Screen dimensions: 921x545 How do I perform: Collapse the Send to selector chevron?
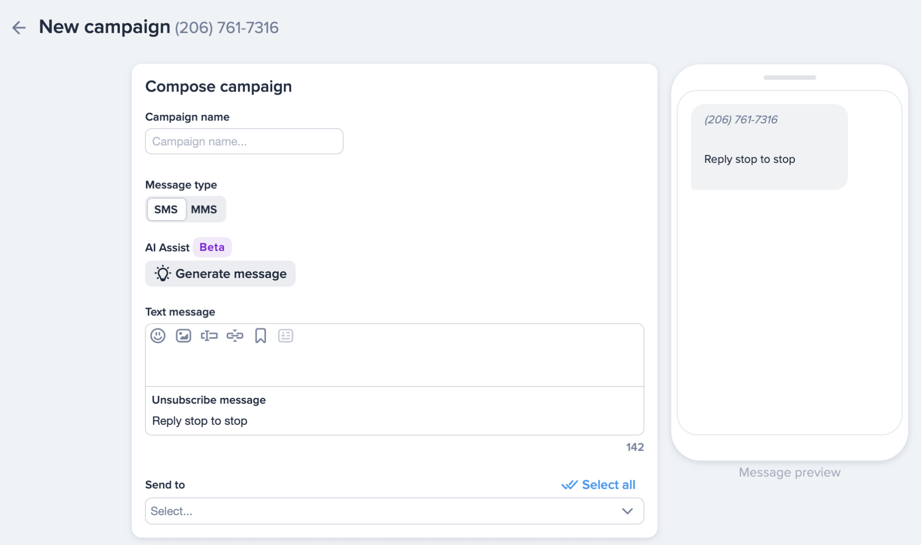tap(626, 511)
